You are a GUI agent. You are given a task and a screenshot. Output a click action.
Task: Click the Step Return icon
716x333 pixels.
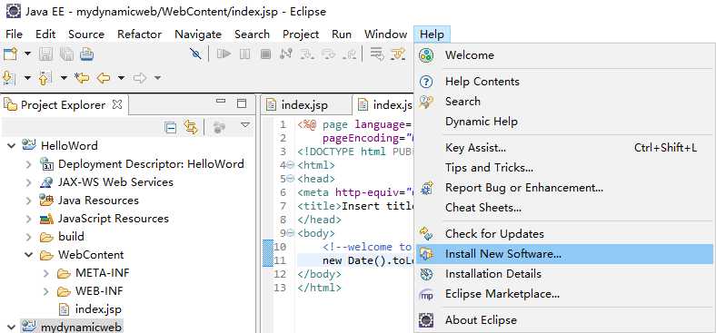pos(349,54)
